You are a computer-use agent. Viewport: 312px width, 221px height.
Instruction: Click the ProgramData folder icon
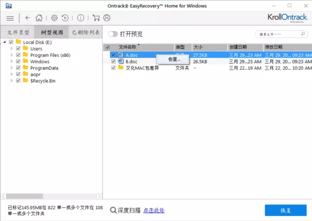click(x=25, y=68)
